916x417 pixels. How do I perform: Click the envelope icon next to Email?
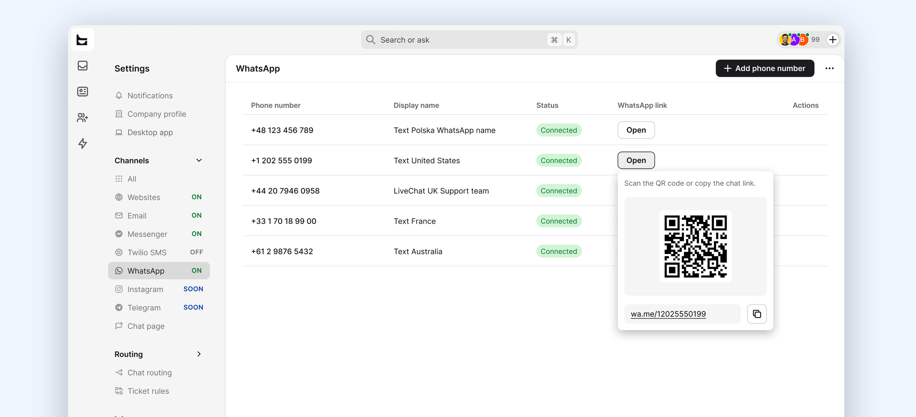[119, 216]
